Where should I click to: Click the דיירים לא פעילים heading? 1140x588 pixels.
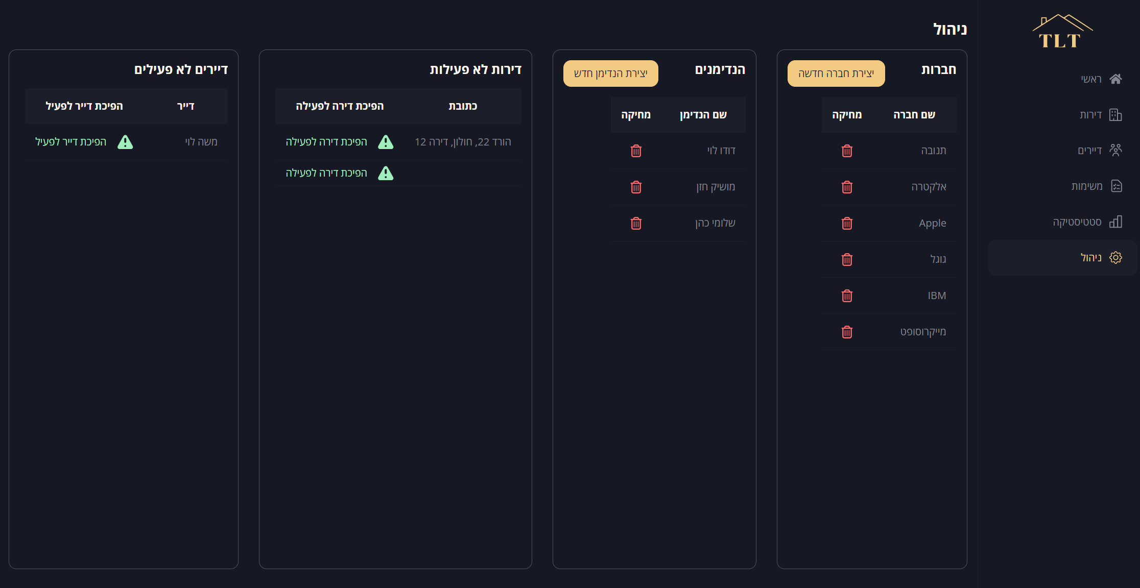[x=181, y=69]
